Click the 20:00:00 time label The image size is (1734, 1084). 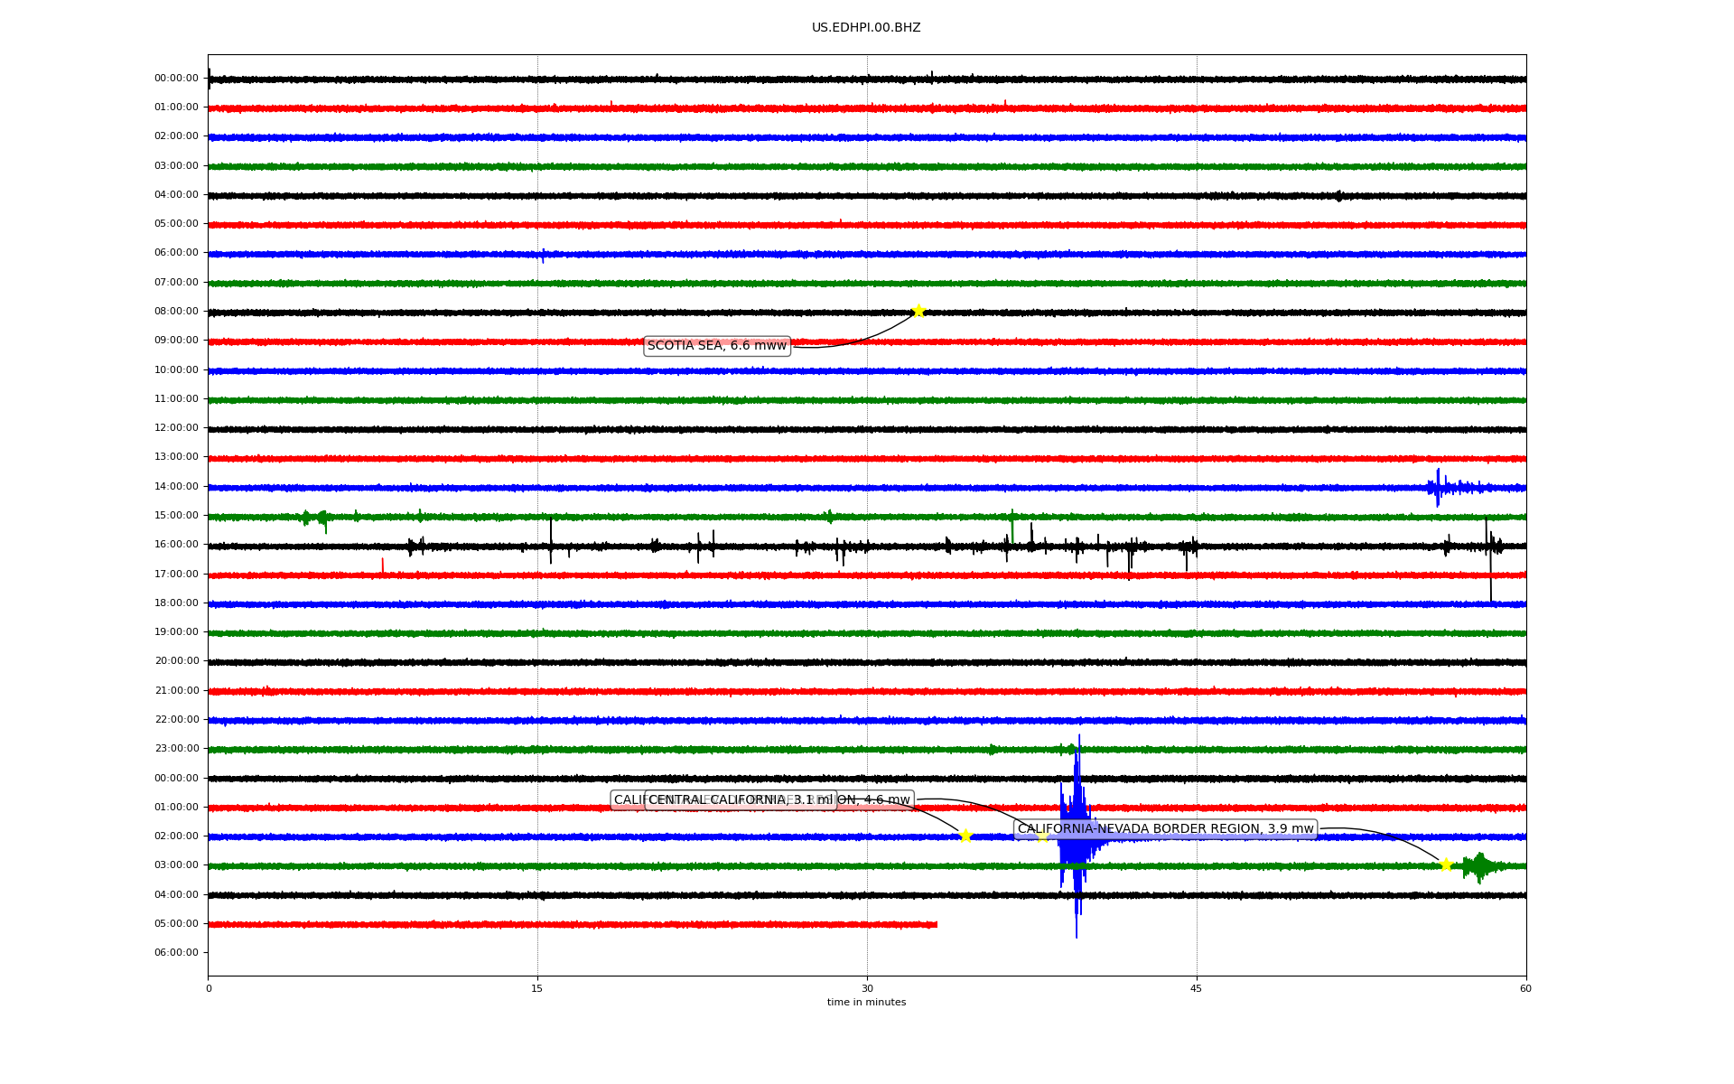[x=176, y=661]
